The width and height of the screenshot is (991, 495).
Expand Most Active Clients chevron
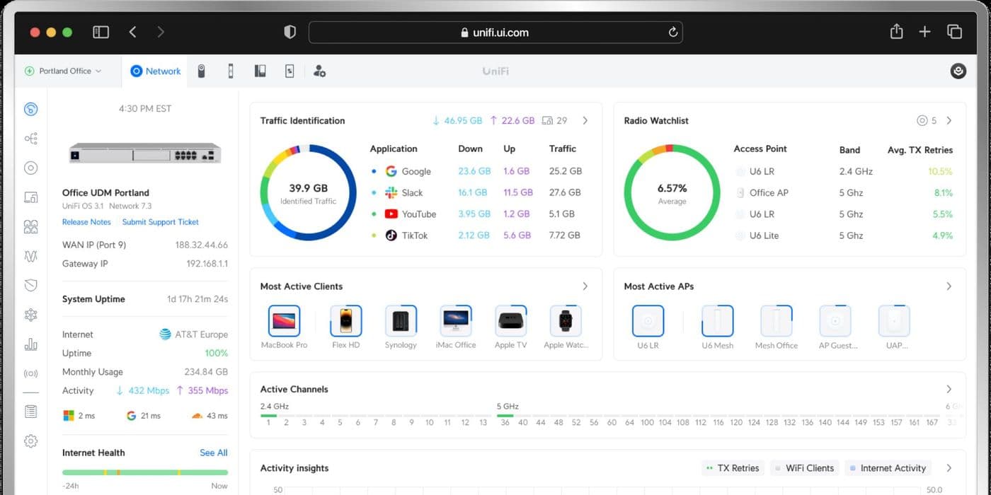pos(585,286)
